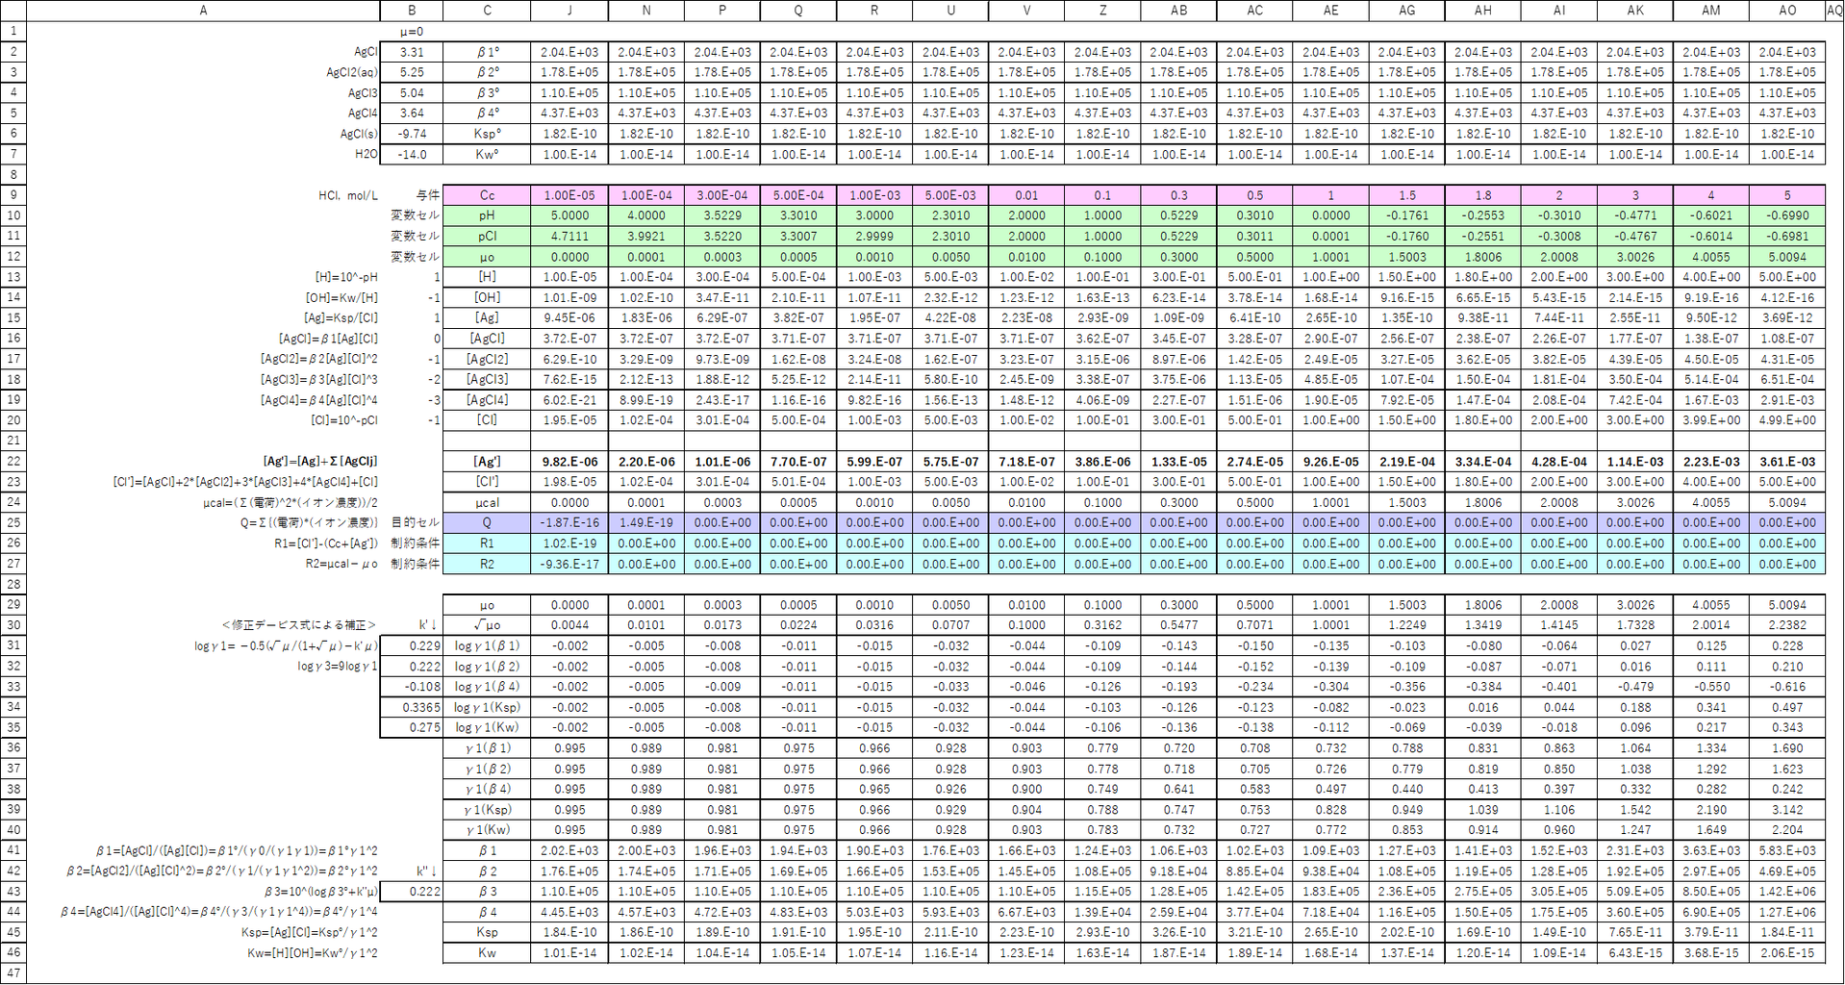This screenshot has height=985, width=1845.
Task: Click the 'logγ3=9logγ1' cell
Action: pos(203,666)
